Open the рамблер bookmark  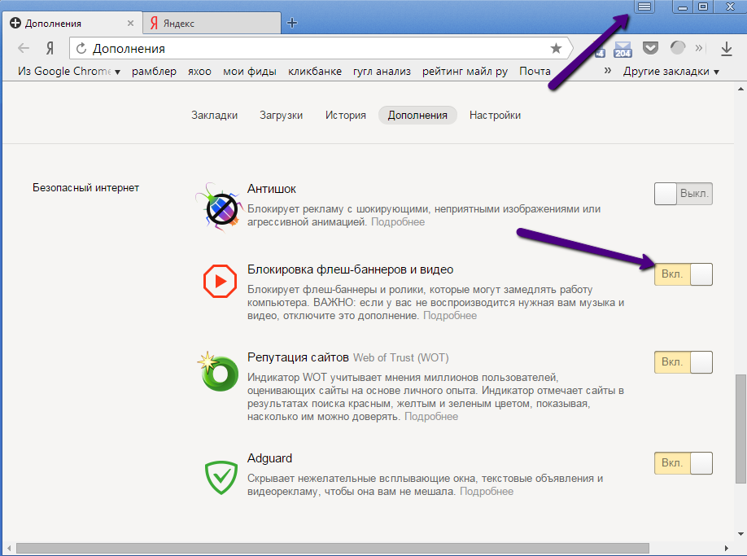click(x=154, y=72)
